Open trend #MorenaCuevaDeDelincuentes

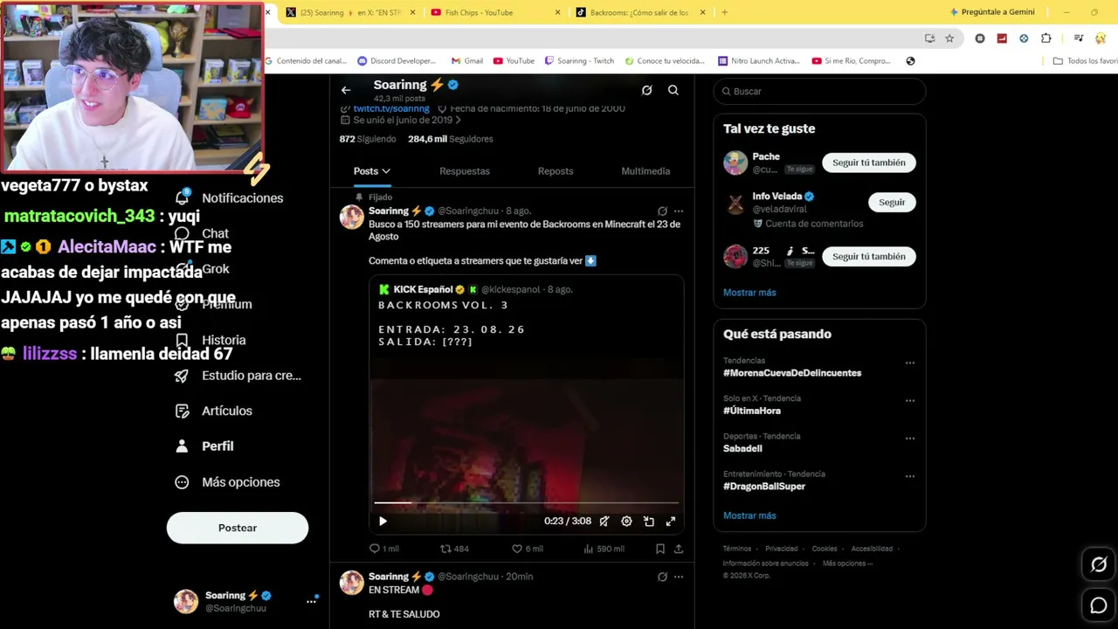pos(792,373)
